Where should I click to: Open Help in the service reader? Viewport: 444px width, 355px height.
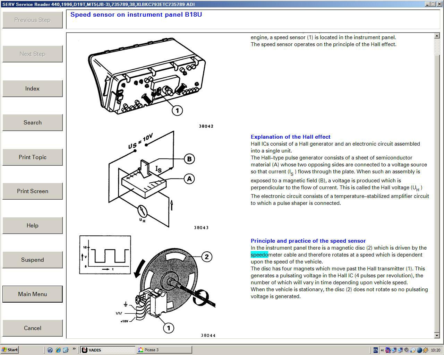coord(32,226)
